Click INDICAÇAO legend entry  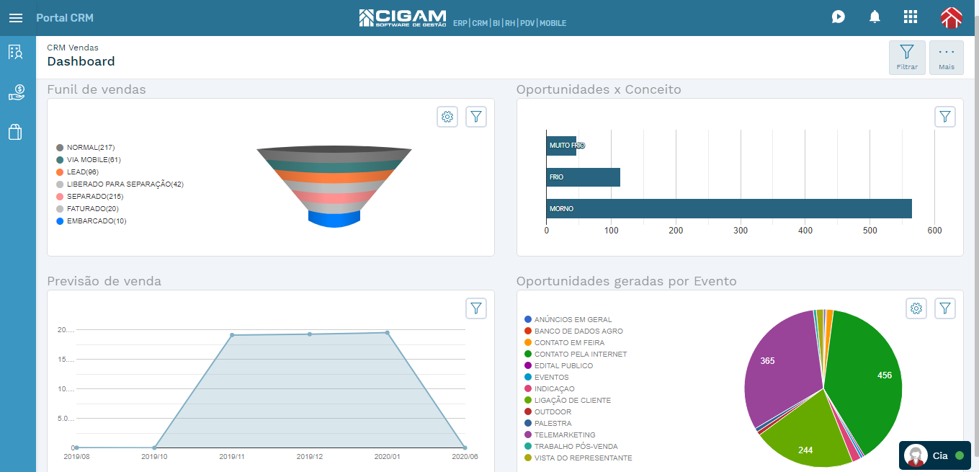[550, 388]
